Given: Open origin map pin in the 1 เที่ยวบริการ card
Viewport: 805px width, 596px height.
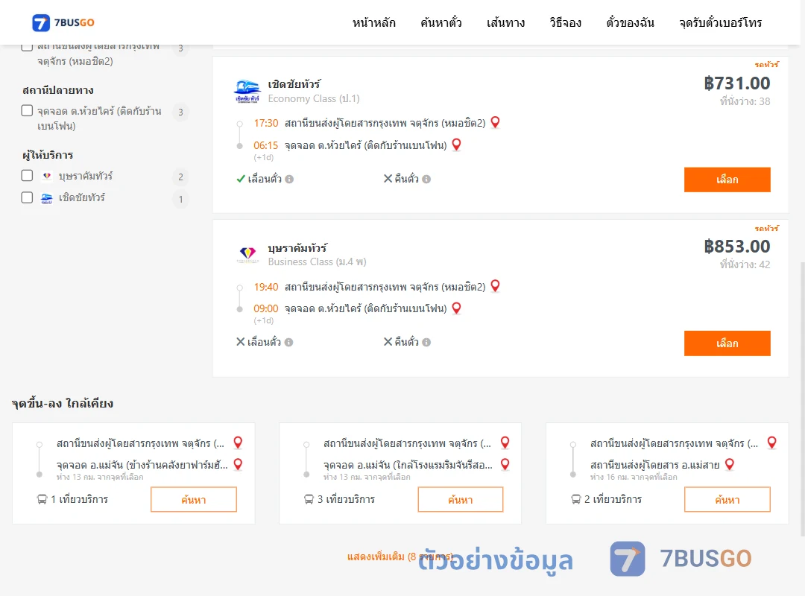Looking at the screenshot, I should (x=239, y=443).
